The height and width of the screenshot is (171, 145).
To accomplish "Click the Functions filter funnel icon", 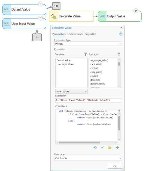I will point(119,54).
